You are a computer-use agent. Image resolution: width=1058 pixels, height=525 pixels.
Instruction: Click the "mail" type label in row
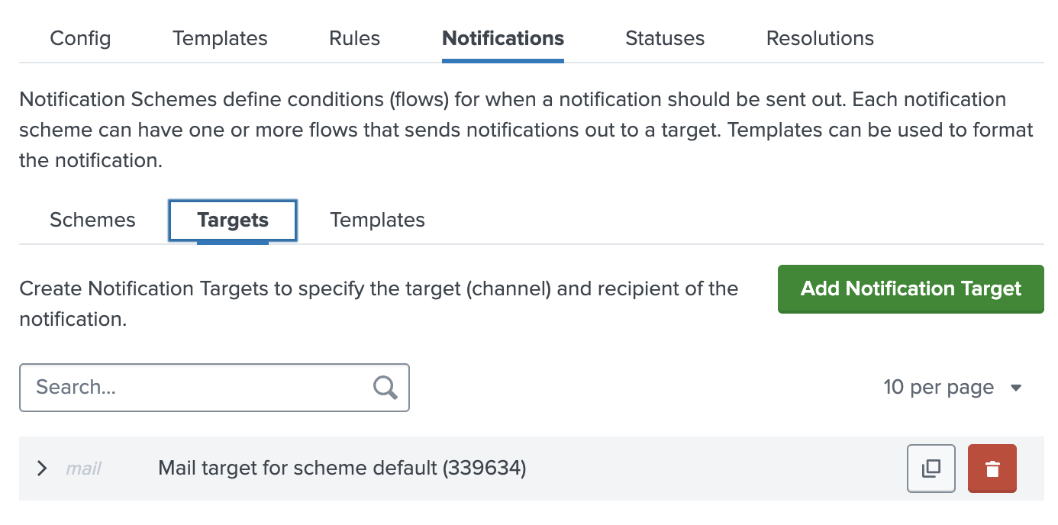coord(83,469)
